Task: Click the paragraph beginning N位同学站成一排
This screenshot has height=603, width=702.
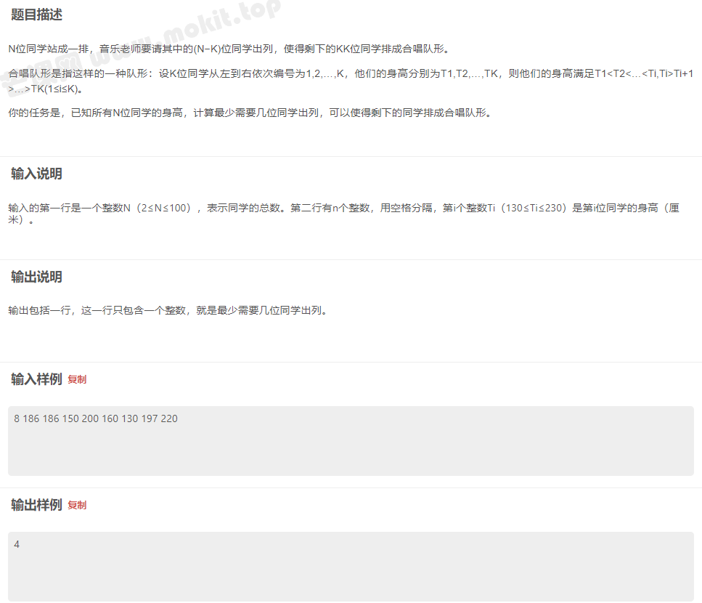Action: 229,49
